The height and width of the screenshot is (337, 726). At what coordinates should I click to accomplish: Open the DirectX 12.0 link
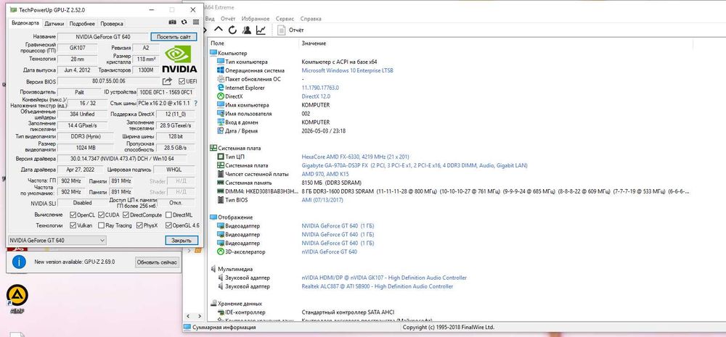(316, 96)
